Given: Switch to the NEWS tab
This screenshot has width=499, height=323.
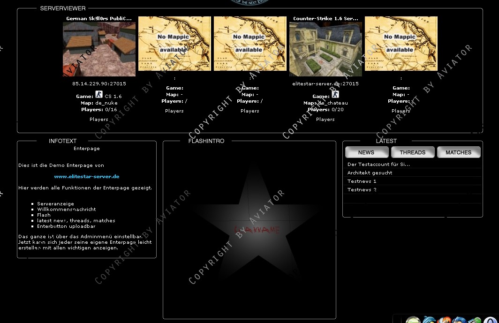Looking at the screenshot, I should (x=366, y=152).
